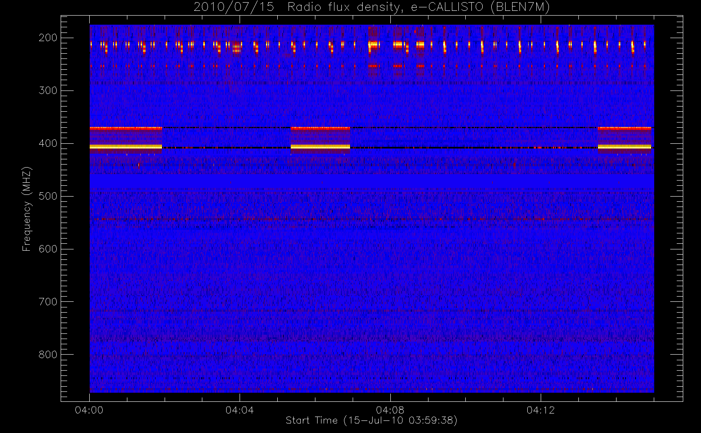The width and height of the screenshot is (701, 433).
Task: Click the "Start Time (15-Jul-10 03:59:38)" axis label
Action: (371, 420)
